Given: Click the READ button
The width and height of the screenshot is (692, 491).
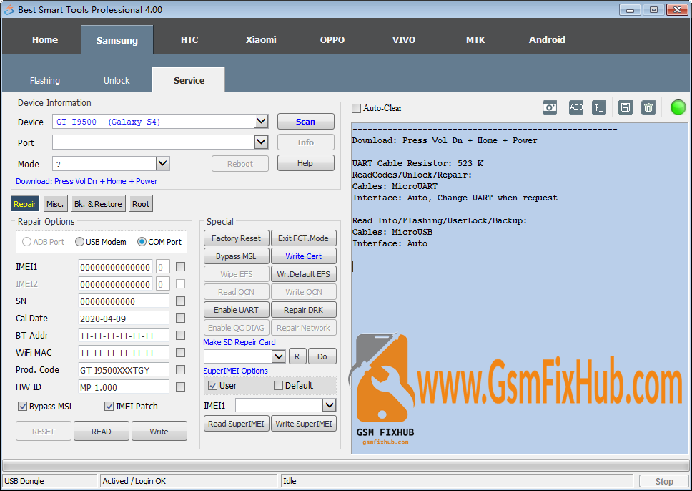Looking at the screenshot, I should 101,432.
